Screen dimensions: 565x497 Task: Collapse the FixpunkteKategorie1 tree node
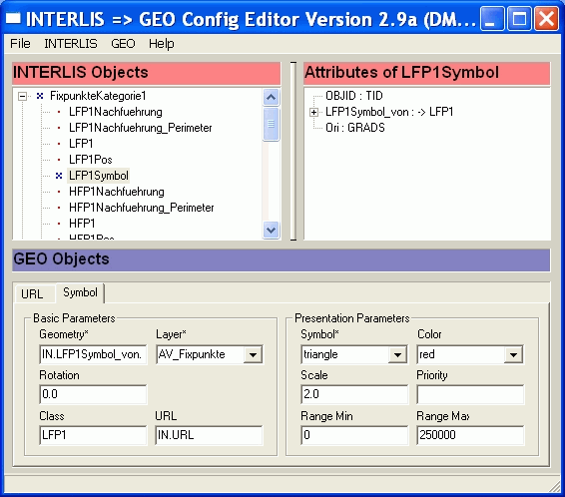point(22,96)
